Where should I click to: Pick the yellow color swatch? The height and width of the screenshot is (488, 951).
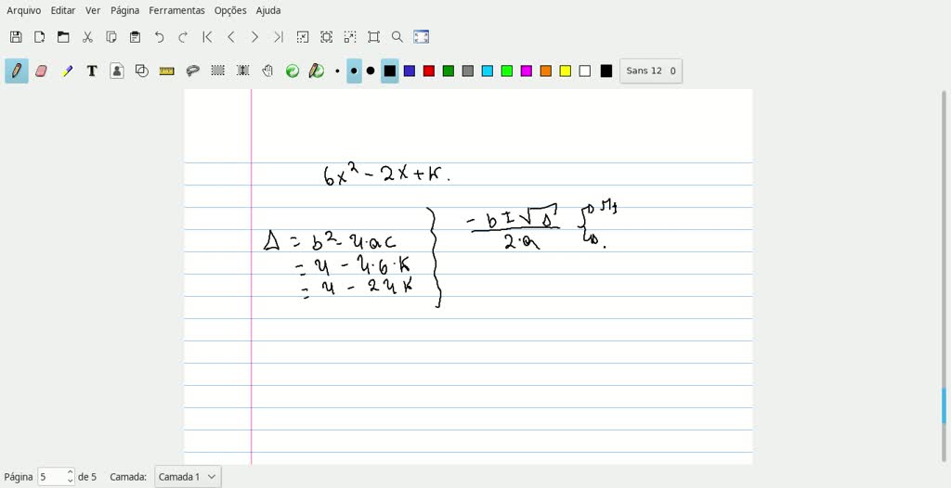tap(566, 71)
